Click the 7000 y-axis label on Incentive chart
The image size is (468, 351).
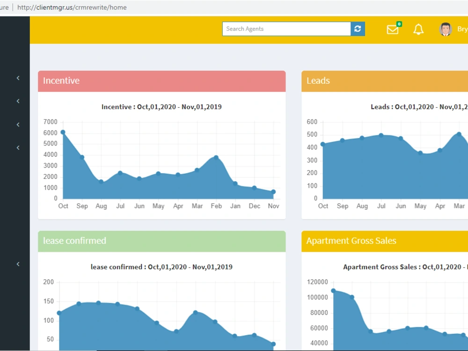50,122
